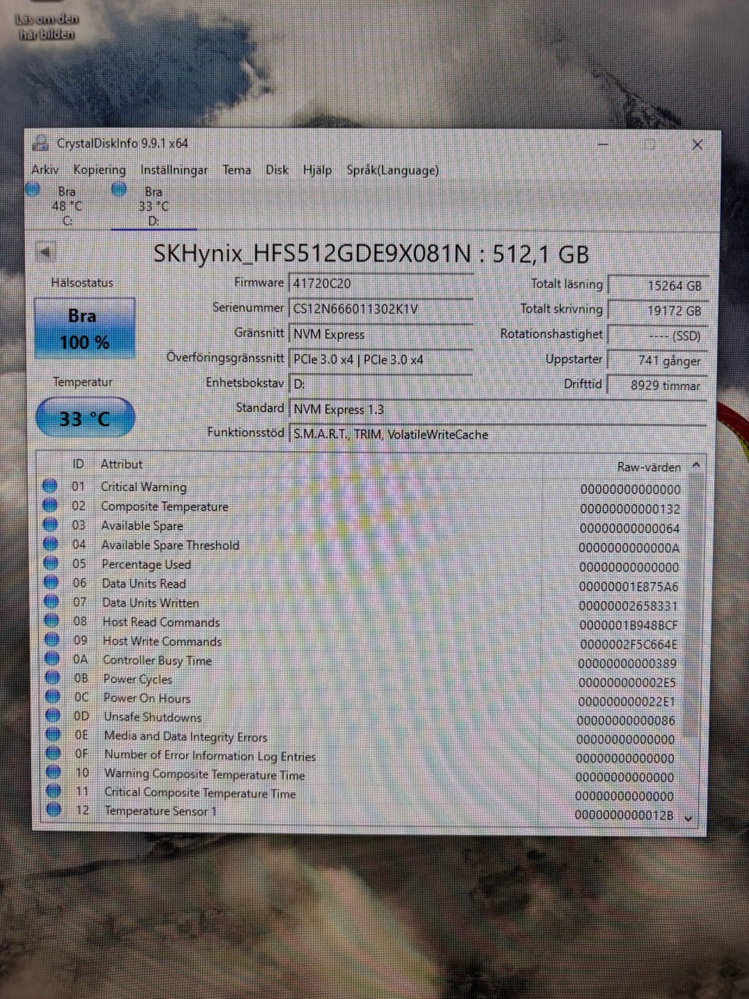Click the Funktionsstöd features field
Screen dimensions: 749x999
[498, 434]
